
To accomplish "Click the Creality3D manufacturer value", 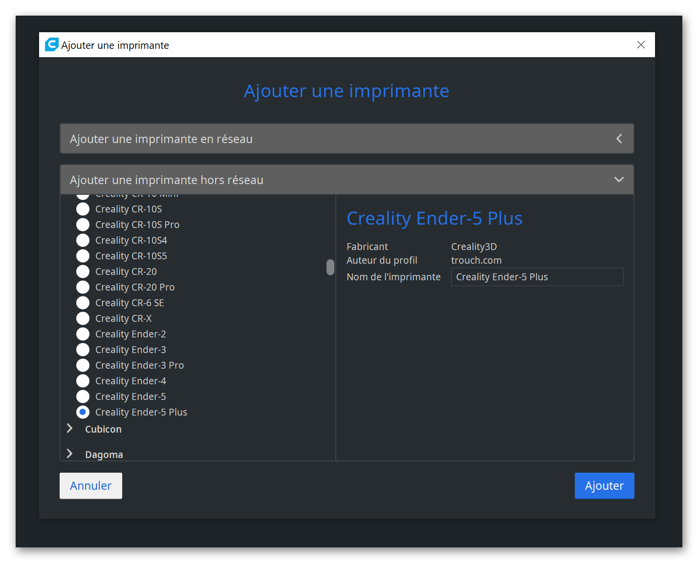I will click(x=474, y=247).
